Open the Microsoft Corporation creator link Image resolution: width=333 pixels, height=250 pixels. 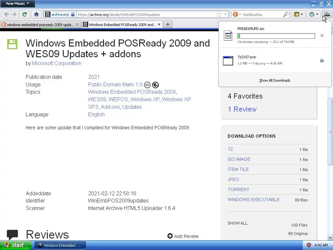click(57, 63)
